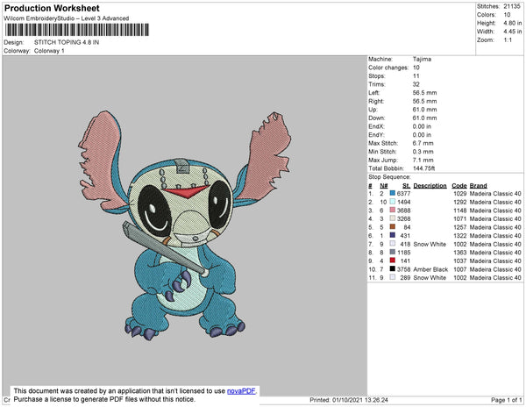526x407 pixels.
Task: Click the blue swatch for stop 1
Action: pos(392,193)
